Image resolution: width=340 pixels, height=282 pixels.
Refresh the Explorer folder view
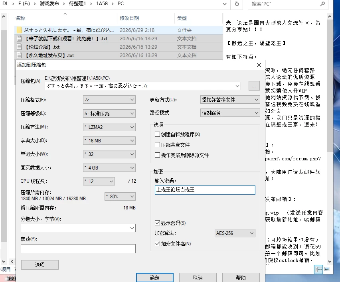[x=237, y=4]
